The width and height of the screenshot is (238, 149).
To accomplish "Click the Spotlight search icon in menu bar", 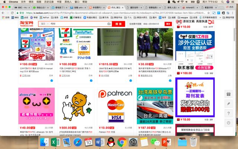I will 222,2.
